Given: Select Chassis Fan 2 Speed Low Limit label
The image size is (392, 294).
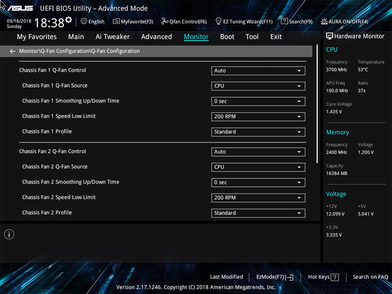Looking at the screenshot, I should (59, 197).
